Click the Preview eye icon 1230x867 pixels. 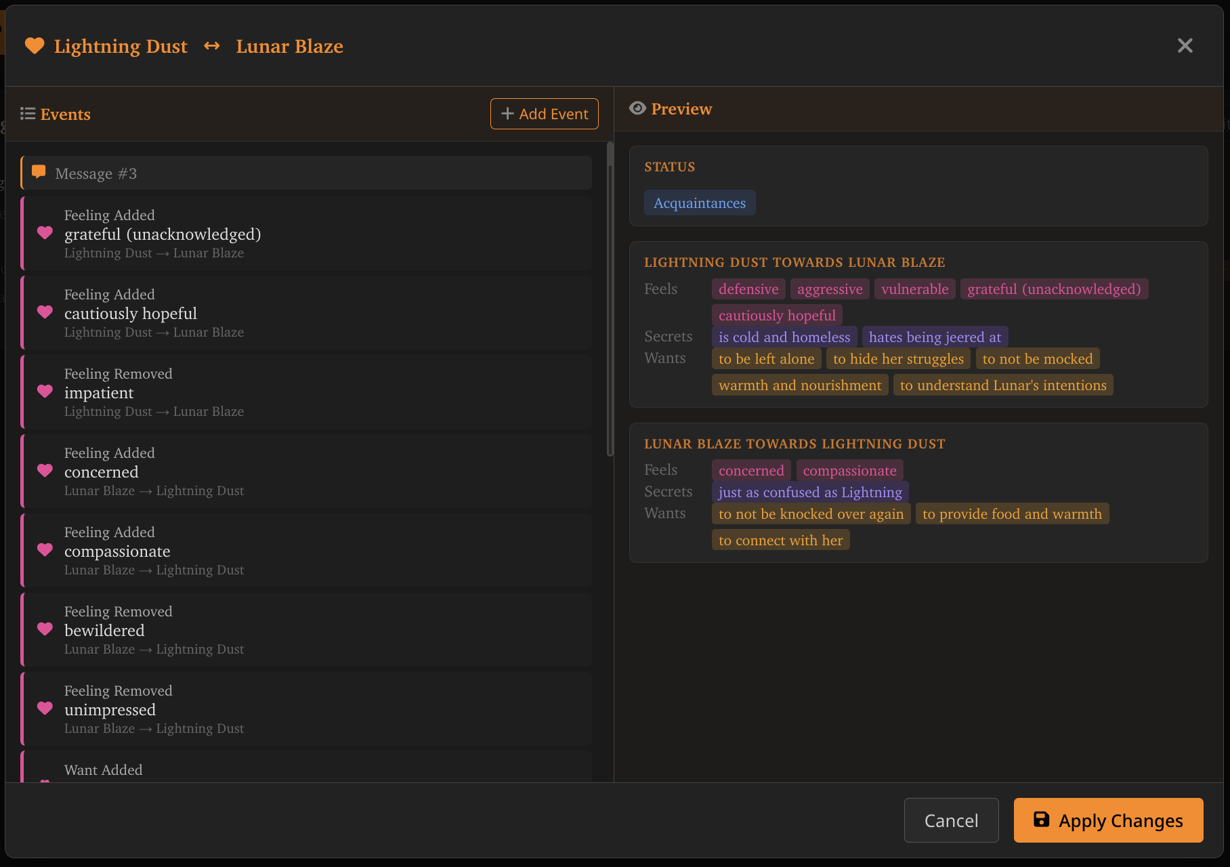637,108
